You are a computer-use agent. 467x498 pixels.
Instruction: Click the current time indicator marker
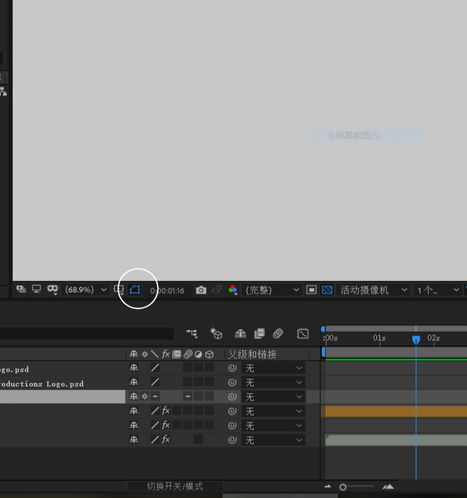tap(417, 340)
